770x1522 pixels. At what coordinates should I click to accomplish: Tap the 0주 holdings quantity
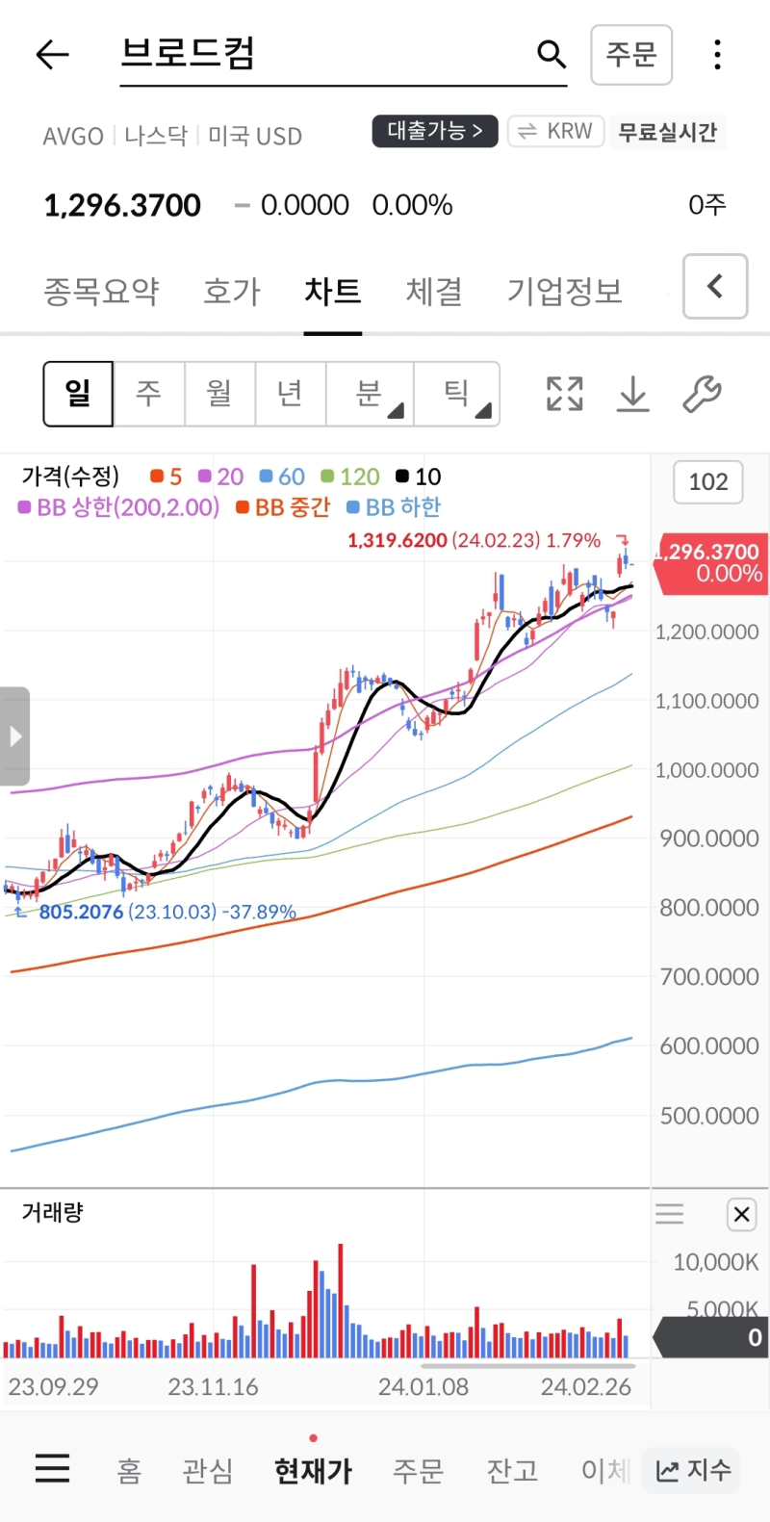[x=707, y=205]
